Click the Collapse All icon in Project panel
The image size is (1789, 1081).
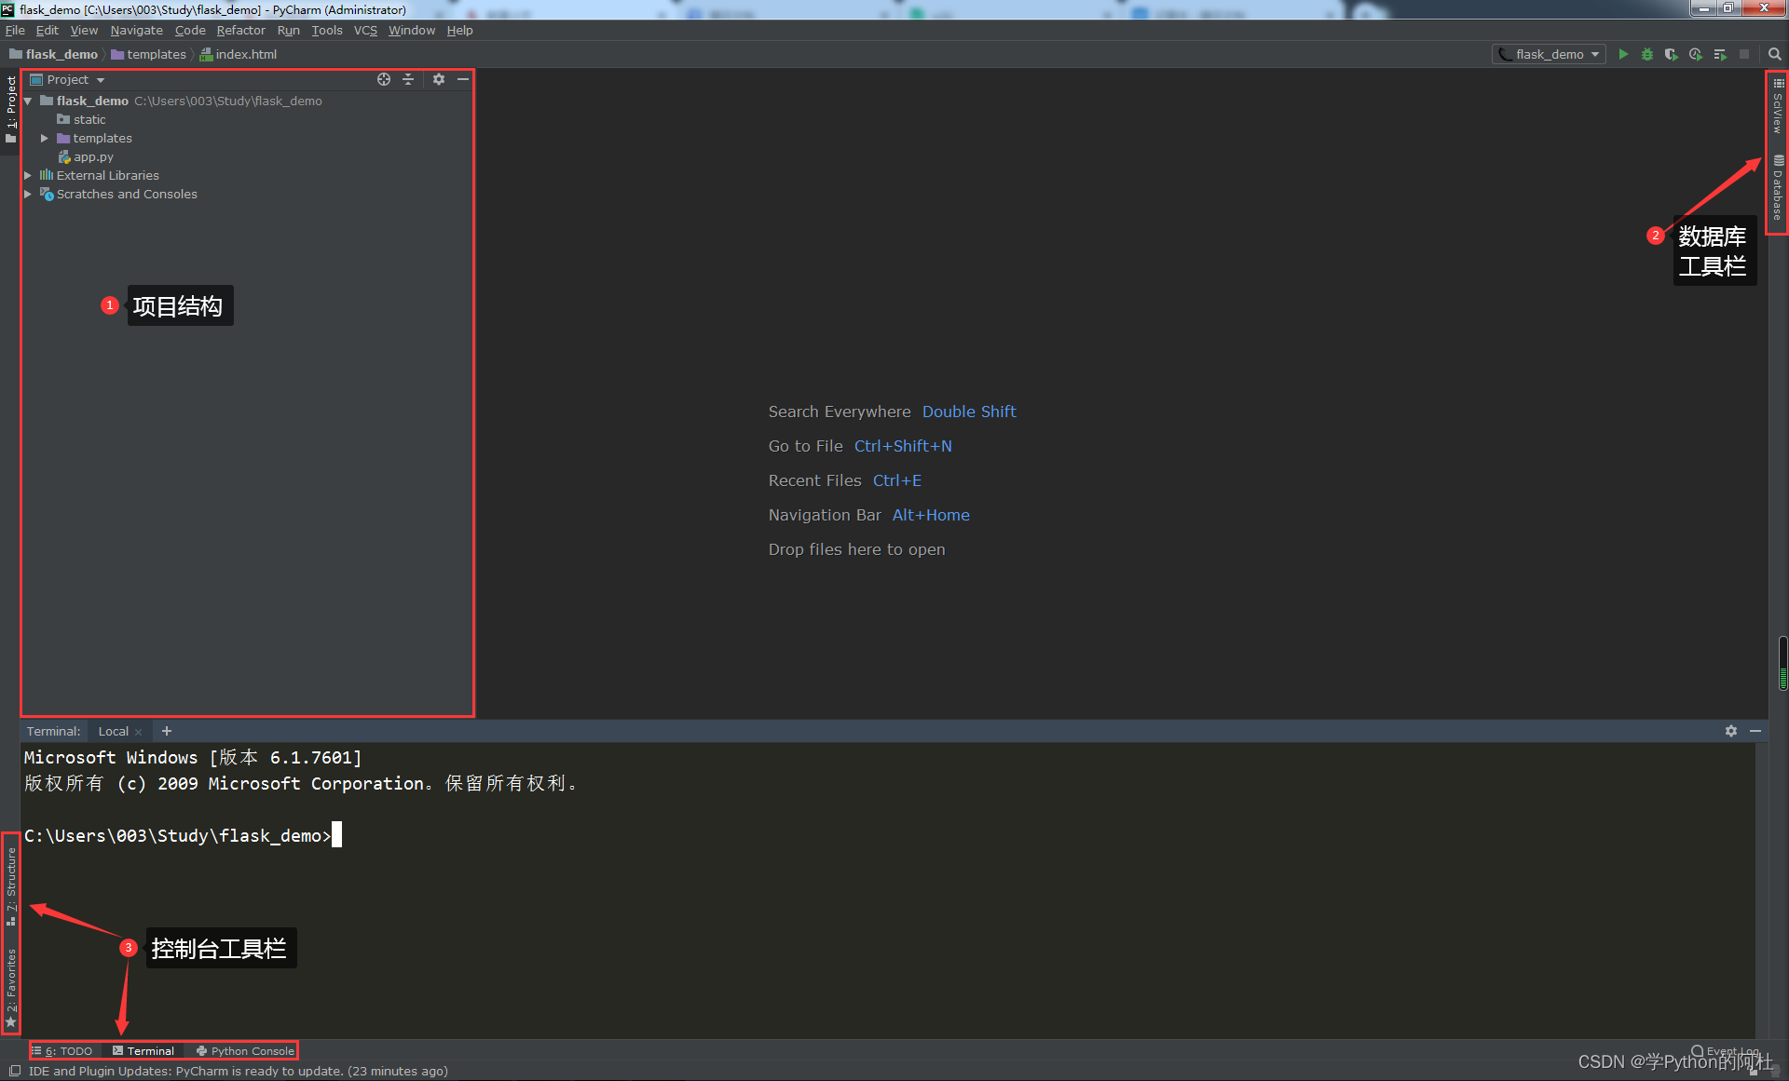pyautogui.click(x=409, y=79)
